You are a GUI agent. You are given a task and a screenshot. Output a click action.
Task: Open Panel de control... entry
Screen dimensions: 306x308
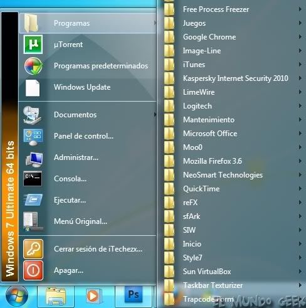click(x=88, y=136)
